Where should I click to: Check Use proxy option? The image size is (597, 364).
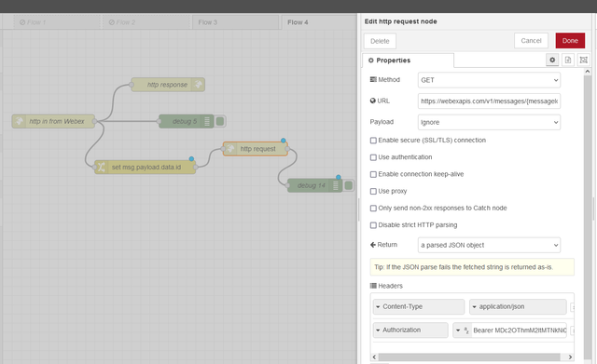click(373, 191)
